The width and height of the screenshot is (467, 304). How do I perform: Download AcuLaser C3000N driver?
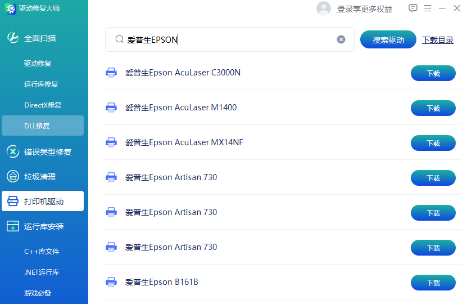433,73
